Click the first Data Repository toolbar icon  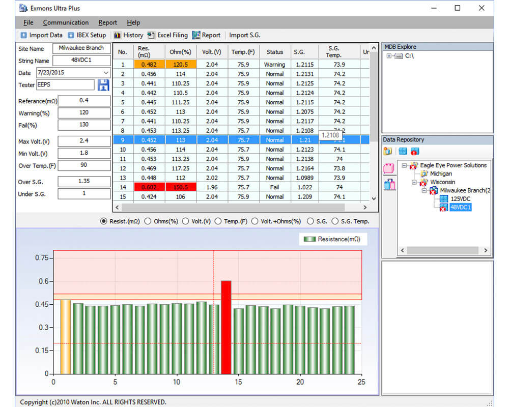(x=387, y=151)
